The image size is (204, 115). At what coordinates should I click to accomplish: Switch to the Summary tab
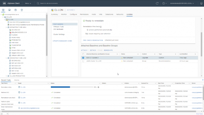pos(54,14)
